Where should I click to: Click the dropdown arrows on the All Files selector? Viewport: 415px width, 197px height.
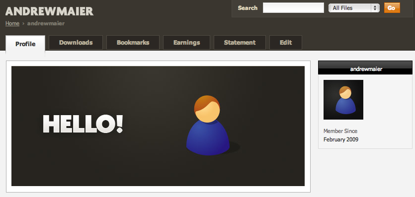[x=375, y=8]
